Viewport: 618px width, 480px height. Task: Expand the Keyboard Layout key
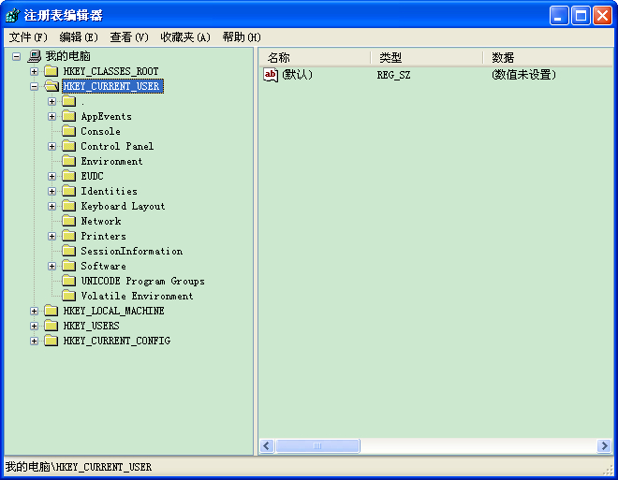pyautogui.click(x=52, y=207)
